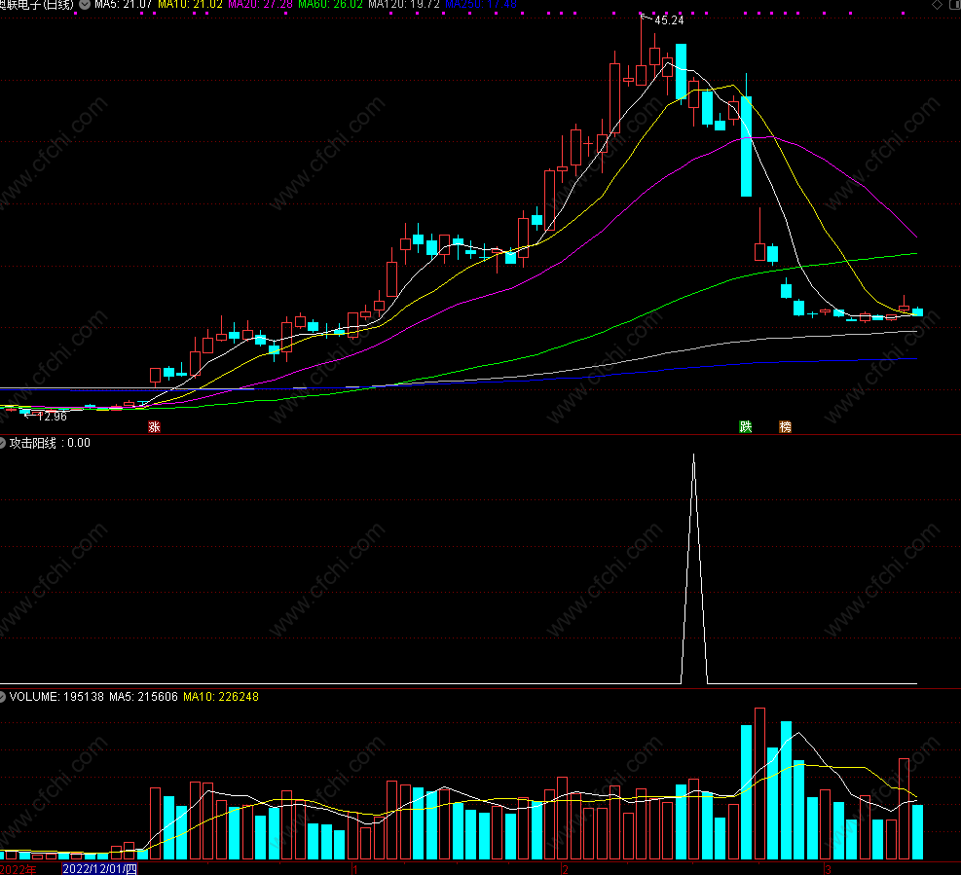Open the main chart indicator dropdown beside 日线
Viewport: 961px width, 875px height.
pos(85,4)
